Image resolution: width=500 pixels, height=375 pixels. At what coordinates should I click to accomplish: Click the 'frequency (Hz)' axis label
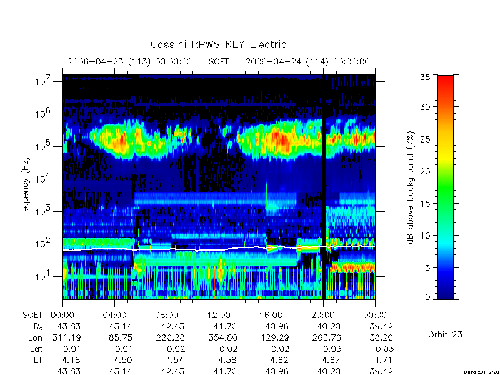(26, 187)
